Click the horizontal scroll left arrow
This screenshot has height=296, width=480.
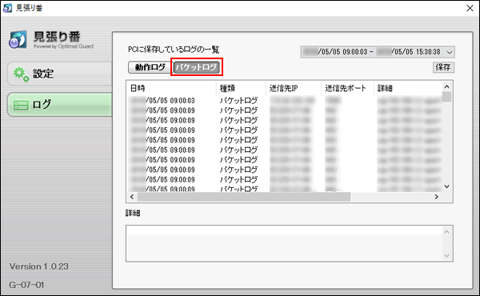point(132,197)
